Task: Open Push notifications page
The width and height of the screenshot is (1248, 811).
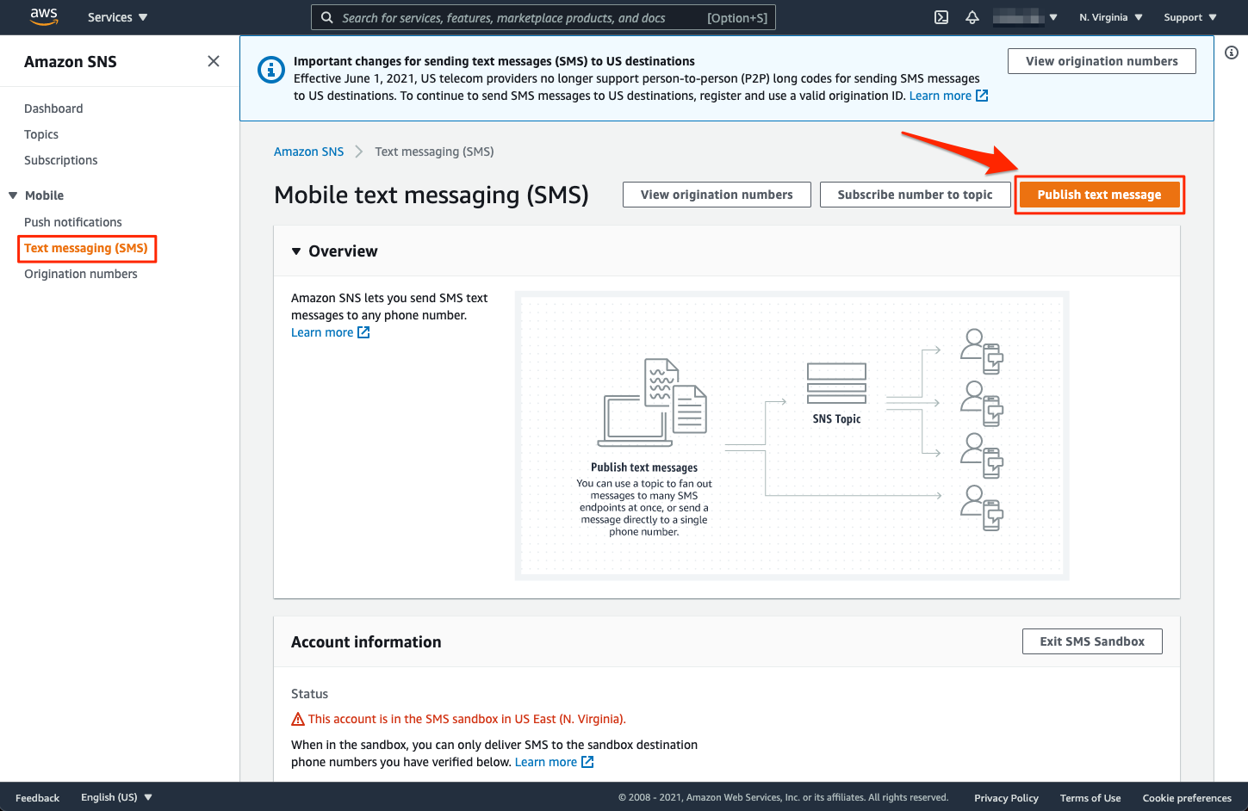Action: pos(73,222)
